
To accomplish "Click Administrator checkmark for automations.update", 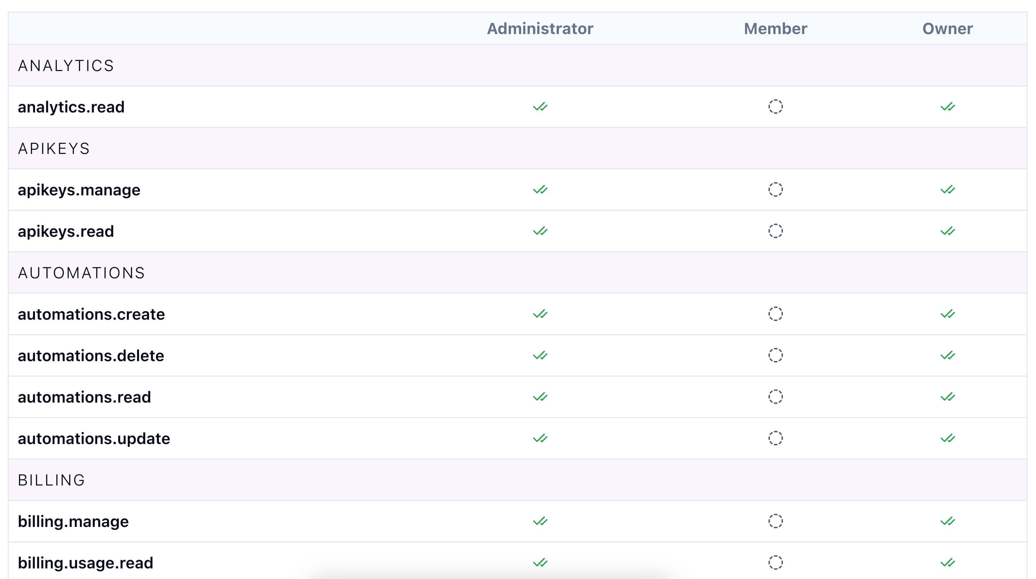I will coord(540,438).
